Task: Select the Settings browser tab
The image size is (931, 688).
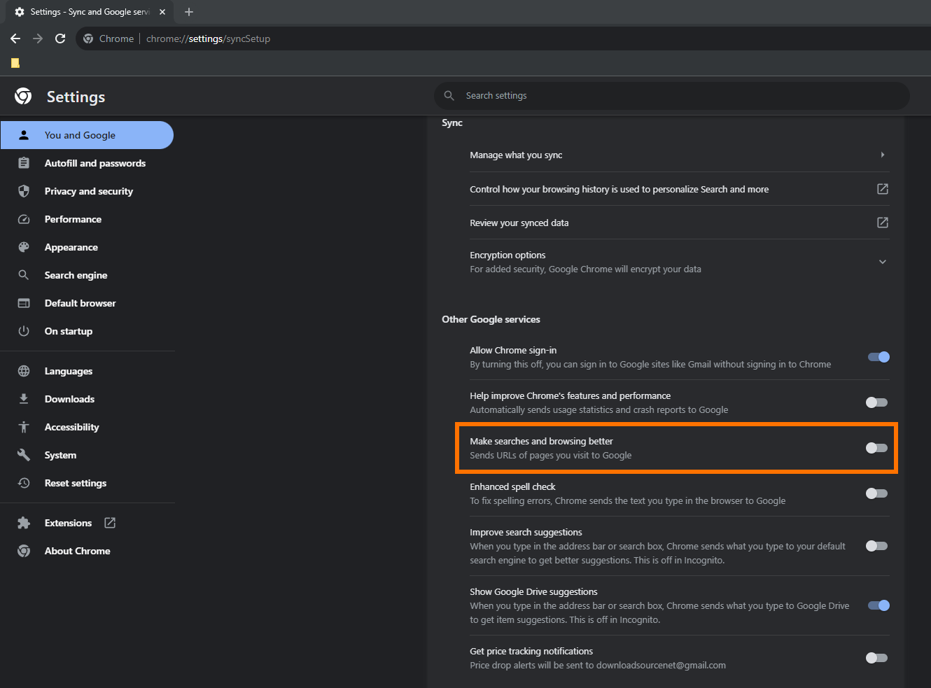Action: pos(90,12)
